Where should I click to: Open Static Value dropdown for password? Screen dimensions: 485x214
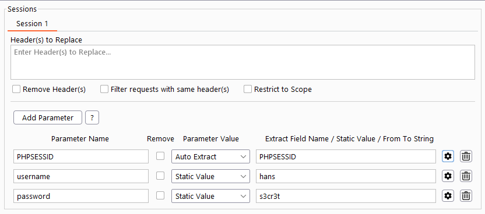click(210, 196)
